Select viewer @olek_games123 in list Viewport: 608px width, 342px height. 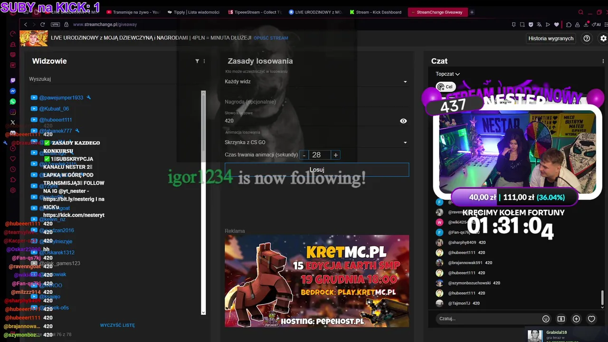coord(59,264)
